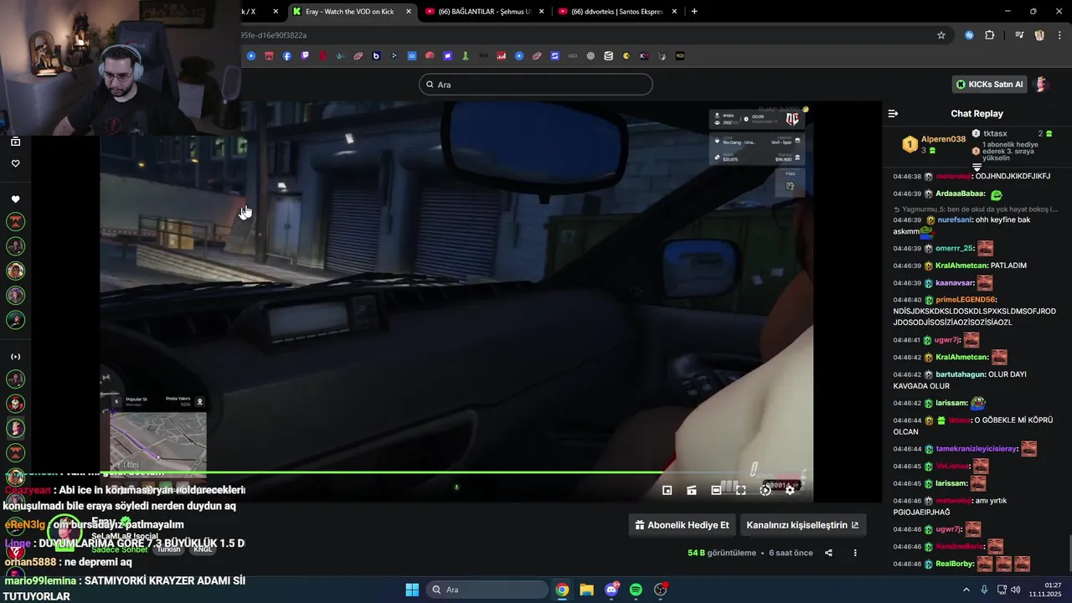1072x603 pixels.
Task: Open the Facebook bookmark
Action: pos(287,56)
